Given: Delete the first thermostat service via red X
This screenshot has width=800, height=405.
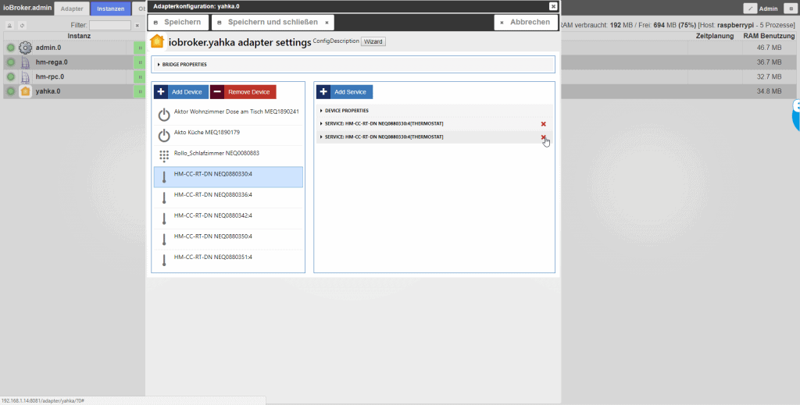Looking at the screenshot, I should tap(544, 124).
